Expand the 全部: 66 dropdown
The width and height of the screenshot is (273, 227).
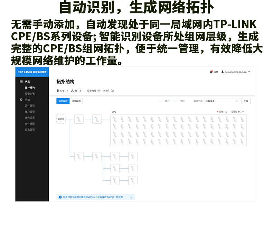pos(238,112)
